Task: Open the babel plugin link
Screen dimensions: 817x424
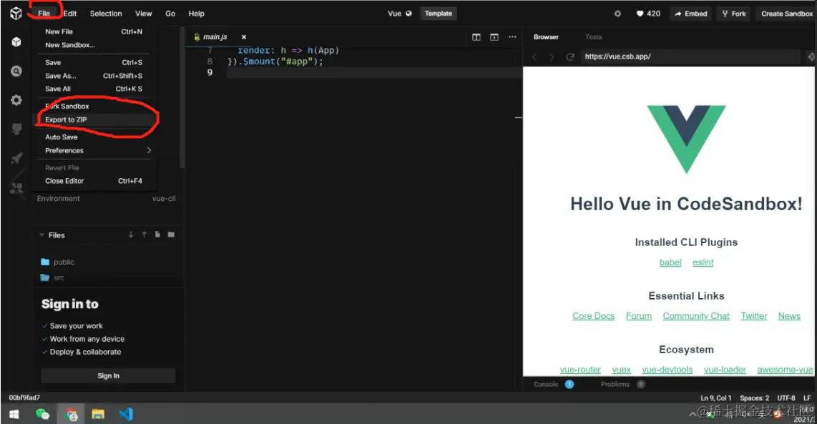Action: click(x=670, y=262)
